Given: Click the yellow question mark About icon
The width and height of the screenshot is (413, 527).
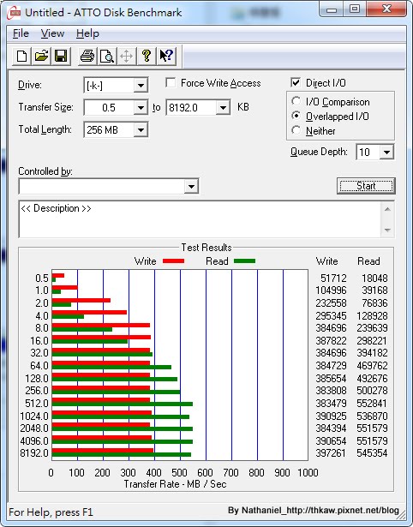Looking at the screenshot, I should (147, 56).
